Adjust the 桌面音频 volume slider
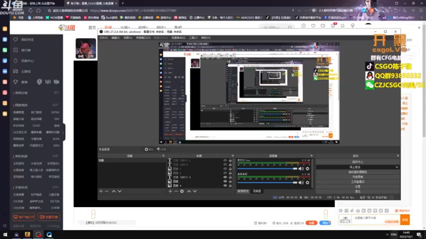 [x=268, y=183]
